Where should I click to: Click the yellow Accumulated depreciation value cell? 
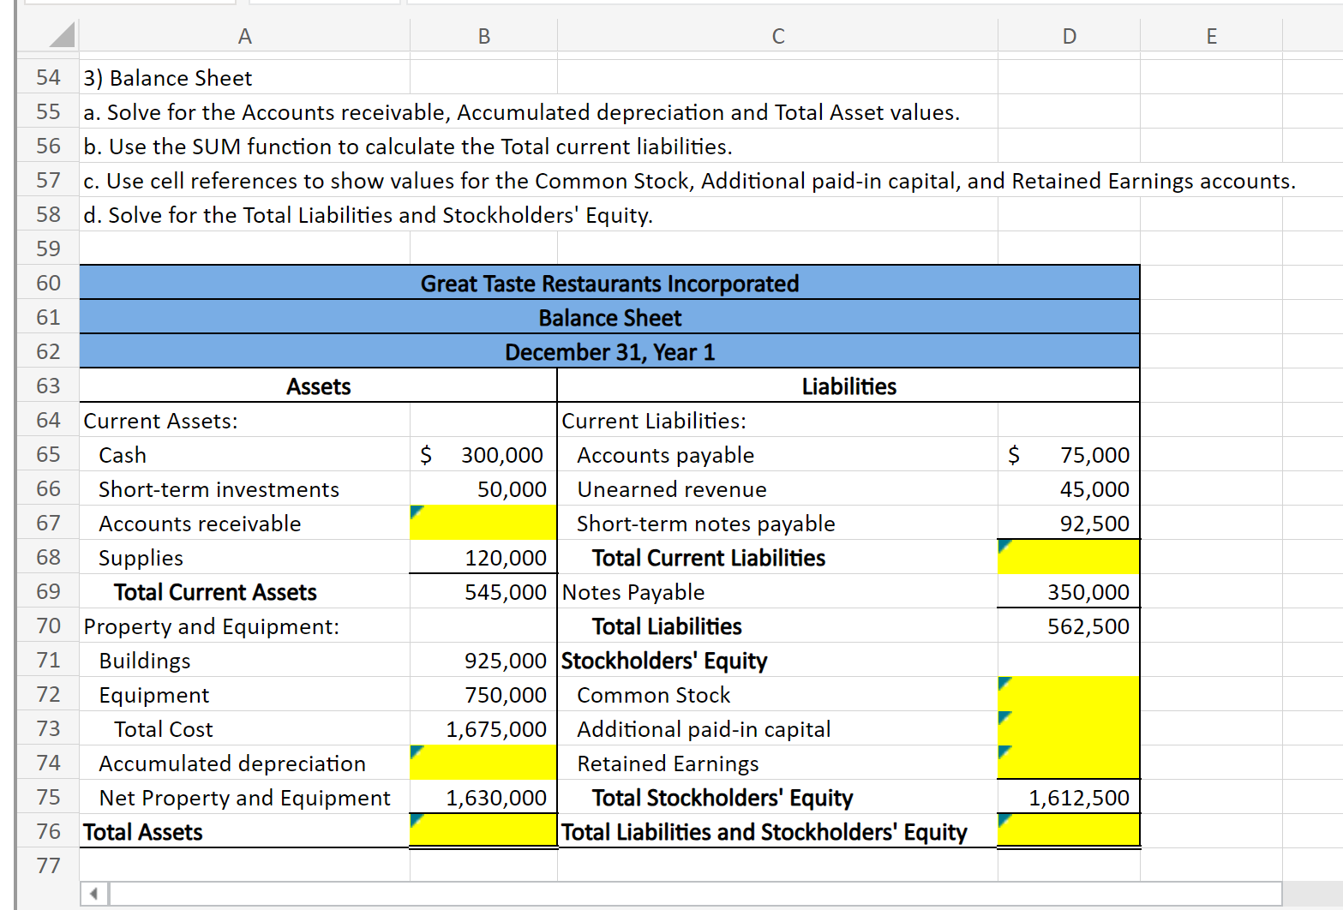[483, 763]
